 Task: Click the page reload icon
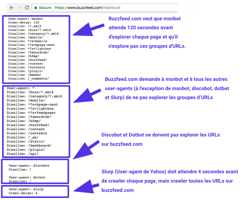pos(26,8)
